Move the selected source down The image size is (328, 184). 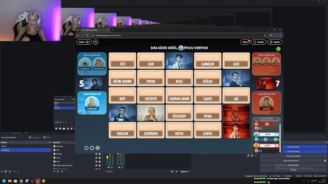coord(70,171)
